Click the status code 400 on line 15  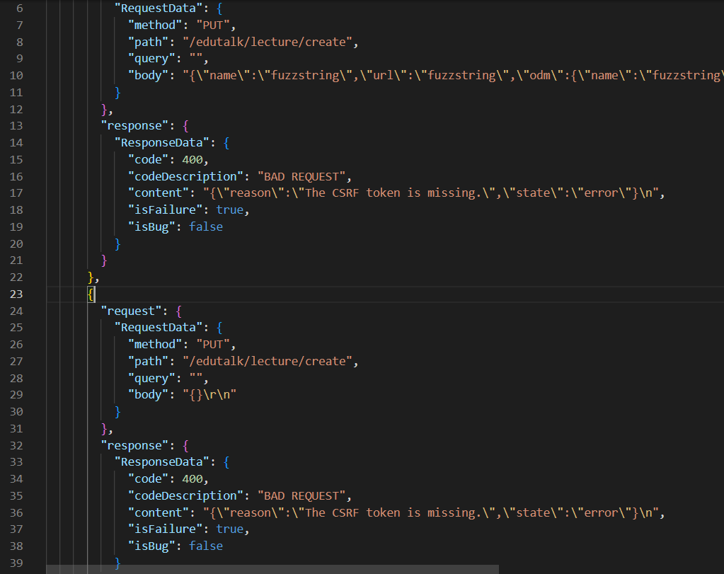point(191,159)
